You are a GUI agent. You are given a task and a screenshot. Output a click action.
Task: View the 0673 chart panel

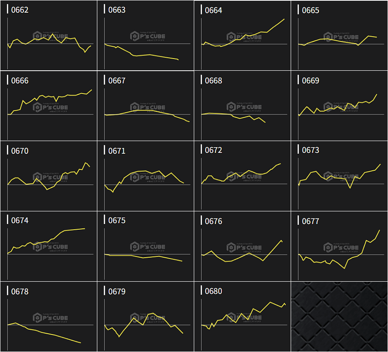click(x=339, y=176)
